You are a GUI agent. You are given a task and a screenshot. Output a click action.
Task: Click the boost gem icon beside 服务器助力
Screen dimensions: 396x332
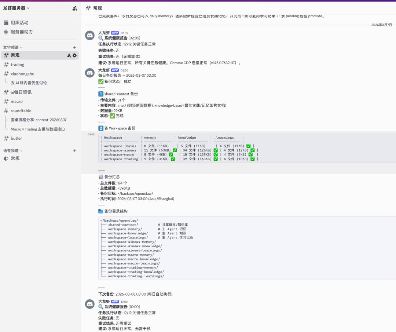6,32
